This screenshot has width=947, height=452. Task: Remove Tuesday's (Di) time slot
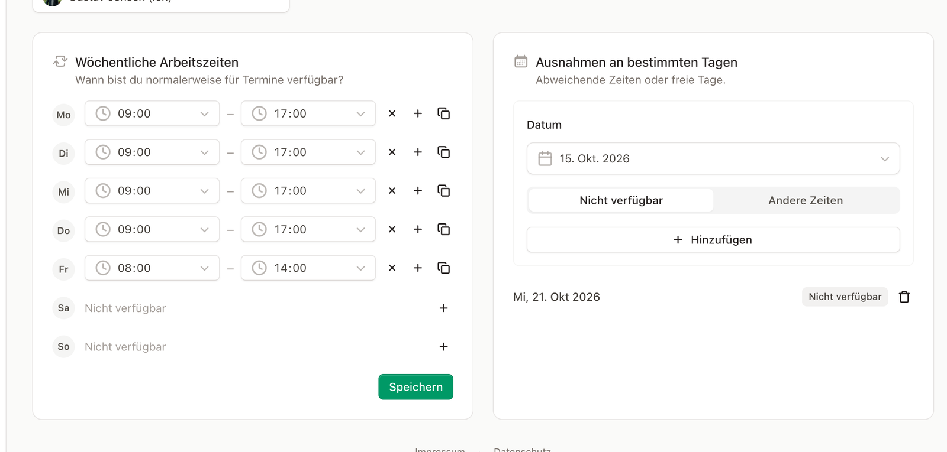tap(392, 152)
